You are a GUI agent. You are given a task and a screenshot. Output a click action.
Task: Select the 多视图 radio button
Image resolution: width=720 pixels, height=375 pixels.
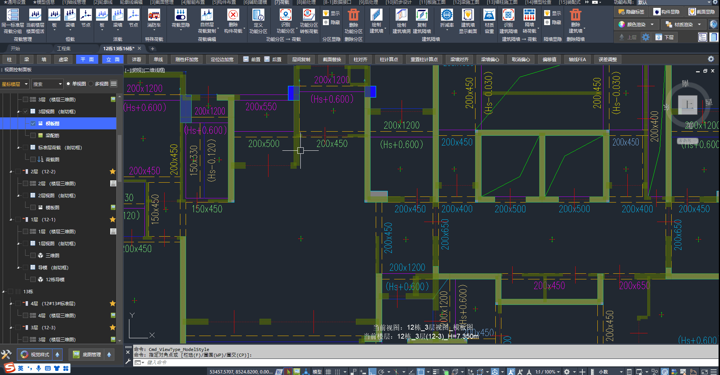91,84
